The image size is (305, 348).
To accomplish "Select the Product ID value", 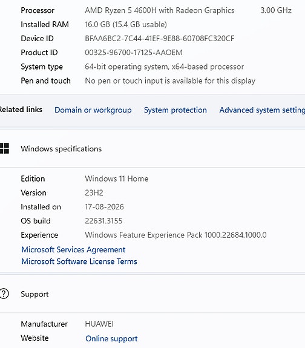I will (134, 53).
